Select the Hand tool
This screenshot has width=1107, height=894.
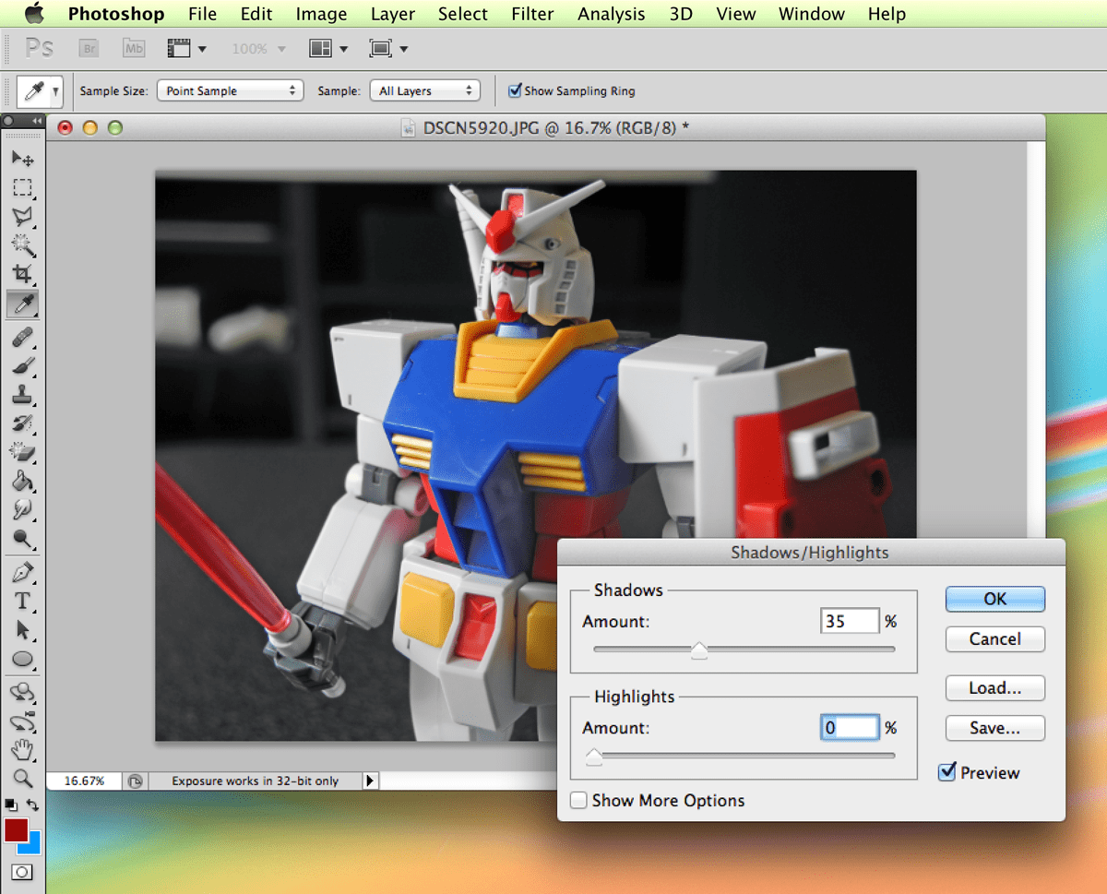(x=22, y=749)
